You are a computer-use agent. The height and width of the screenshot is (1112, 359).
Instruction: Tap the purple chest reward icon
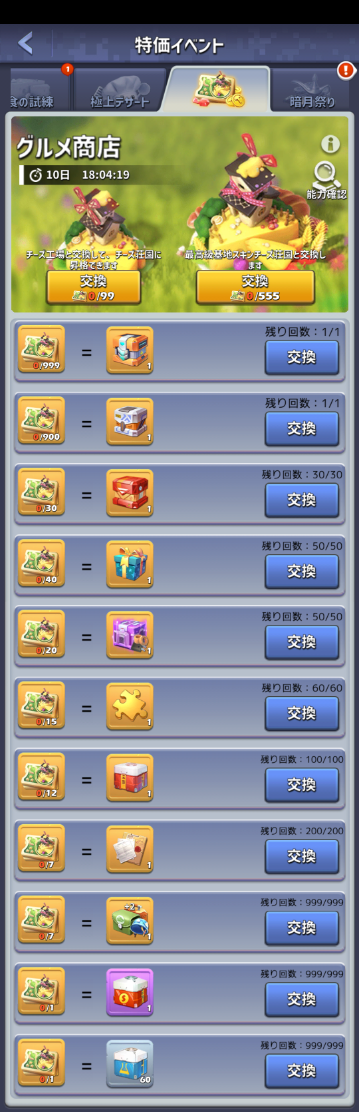point(130,635)
